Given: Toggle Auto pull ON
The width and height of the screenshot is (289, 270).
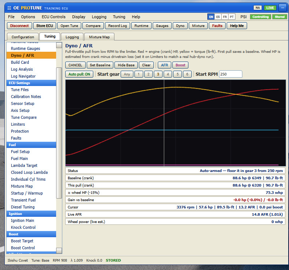Looking at the screenshot, I should coord(79,74).
